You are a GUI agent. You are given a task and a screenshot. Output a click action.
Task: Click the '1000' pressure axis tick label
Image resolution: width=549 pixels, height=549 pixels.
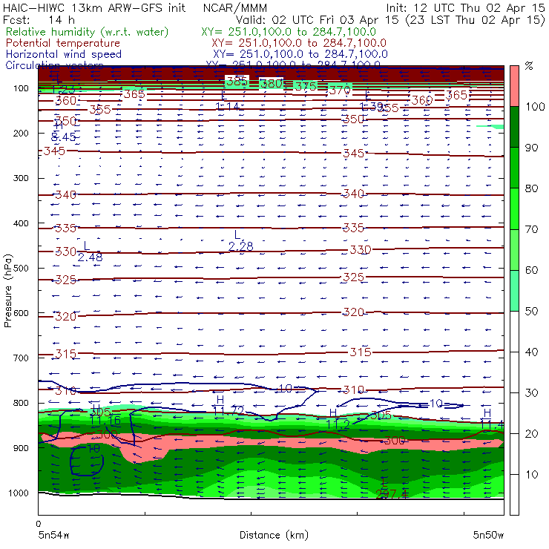click(x=19, y=493)
